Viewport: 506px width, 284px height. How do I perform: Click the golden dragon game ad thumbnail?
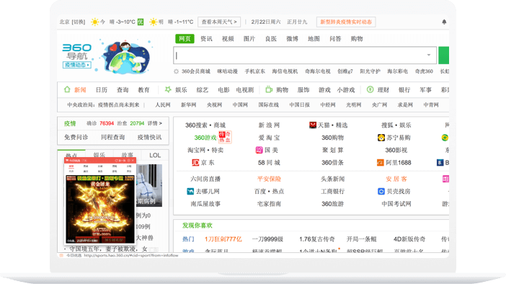point(100,209)
